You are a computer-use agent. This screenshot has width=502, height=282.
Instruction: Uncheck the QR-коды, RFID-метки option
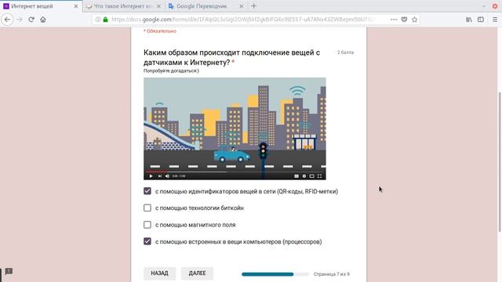(x=147, y=191)
